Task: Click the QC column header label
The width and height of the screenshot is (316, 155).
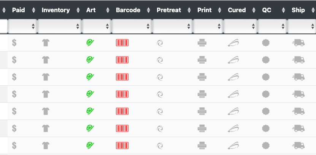Action: (x=267, y=10)
